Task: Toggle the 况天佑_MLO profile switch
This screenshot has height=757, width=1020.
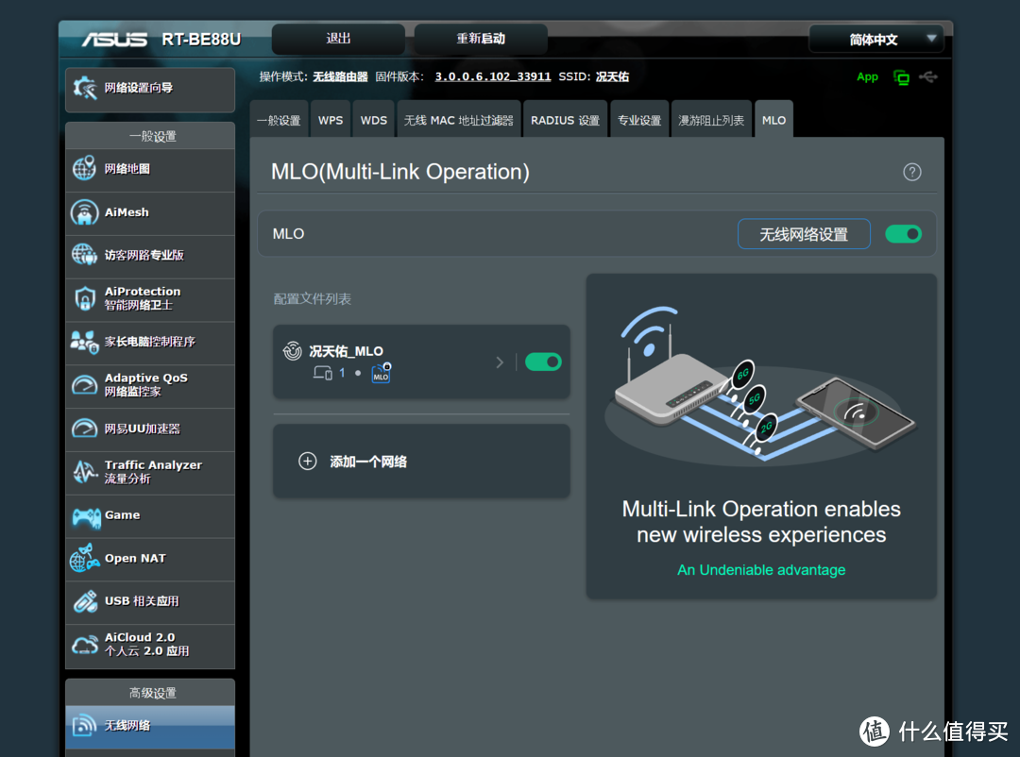Action: coord(543,362)
